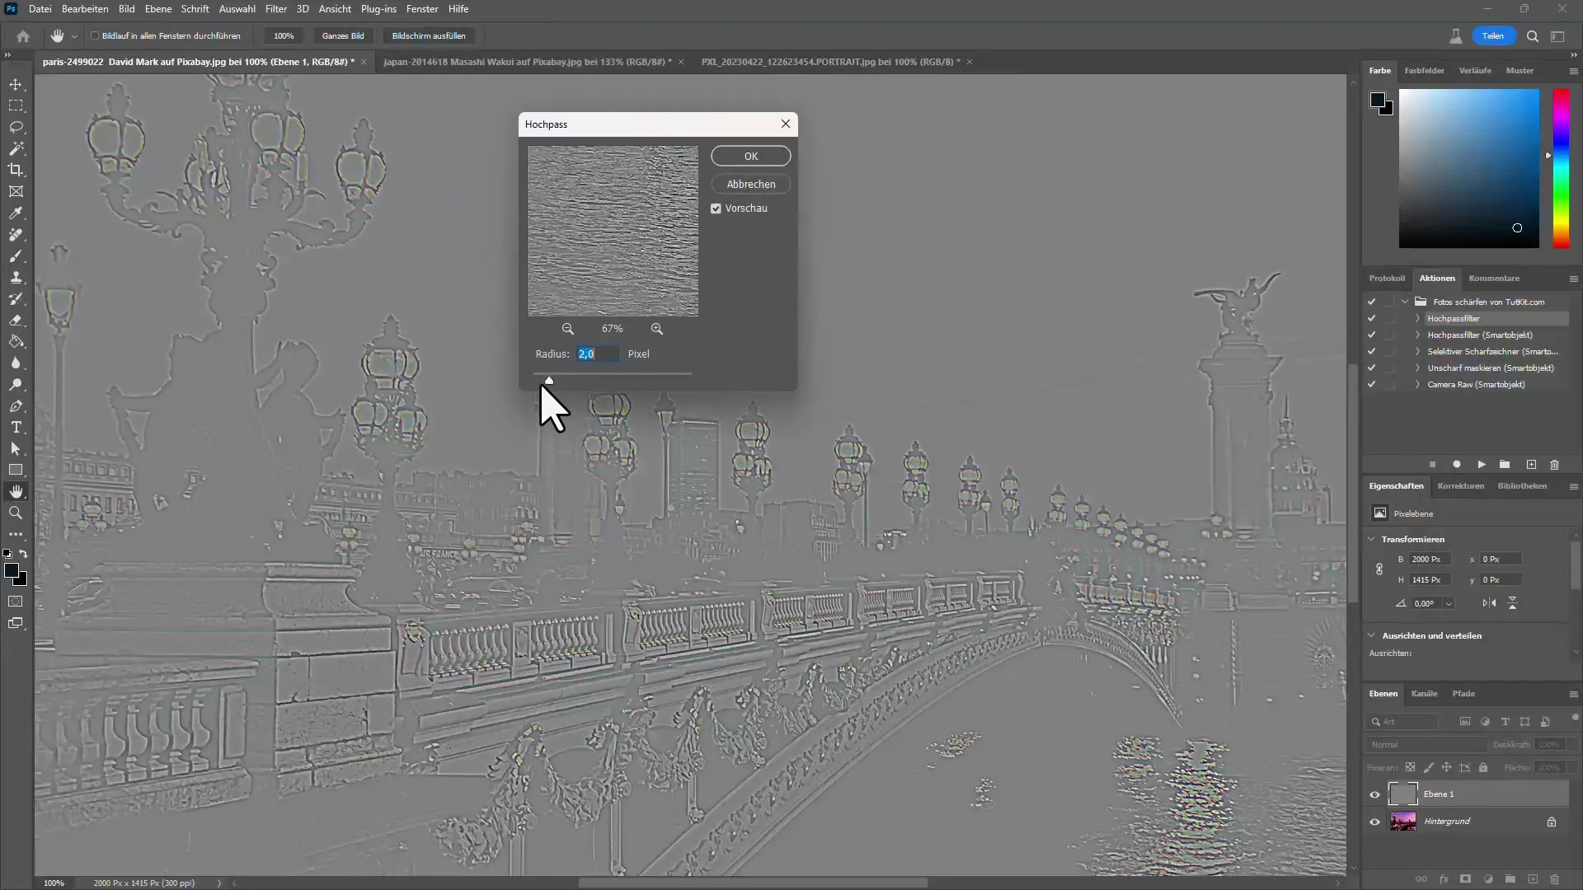Select the Rectangular Marquee tool

(16, 105)
